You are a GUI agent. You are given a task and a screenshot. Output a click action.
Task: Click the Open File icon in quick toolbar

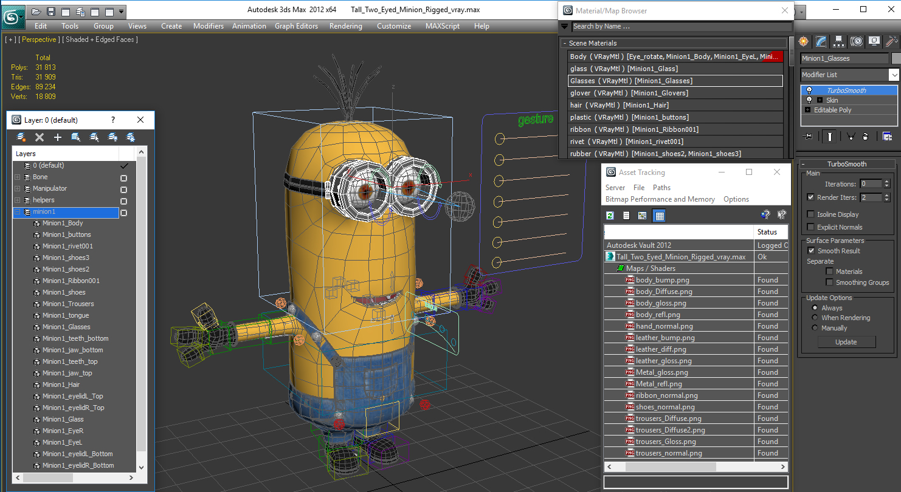pyautogui.click(x=36, y=12)
